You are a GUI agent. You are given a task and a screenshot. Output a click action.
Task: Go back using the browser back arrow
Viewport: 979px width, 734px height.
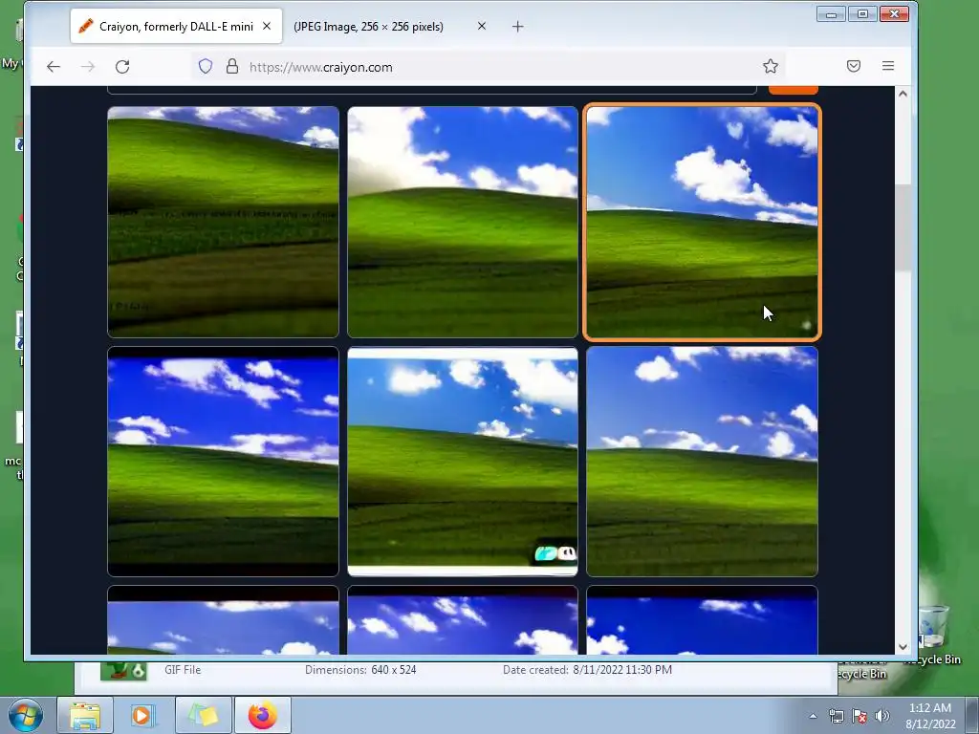(54, 67)
